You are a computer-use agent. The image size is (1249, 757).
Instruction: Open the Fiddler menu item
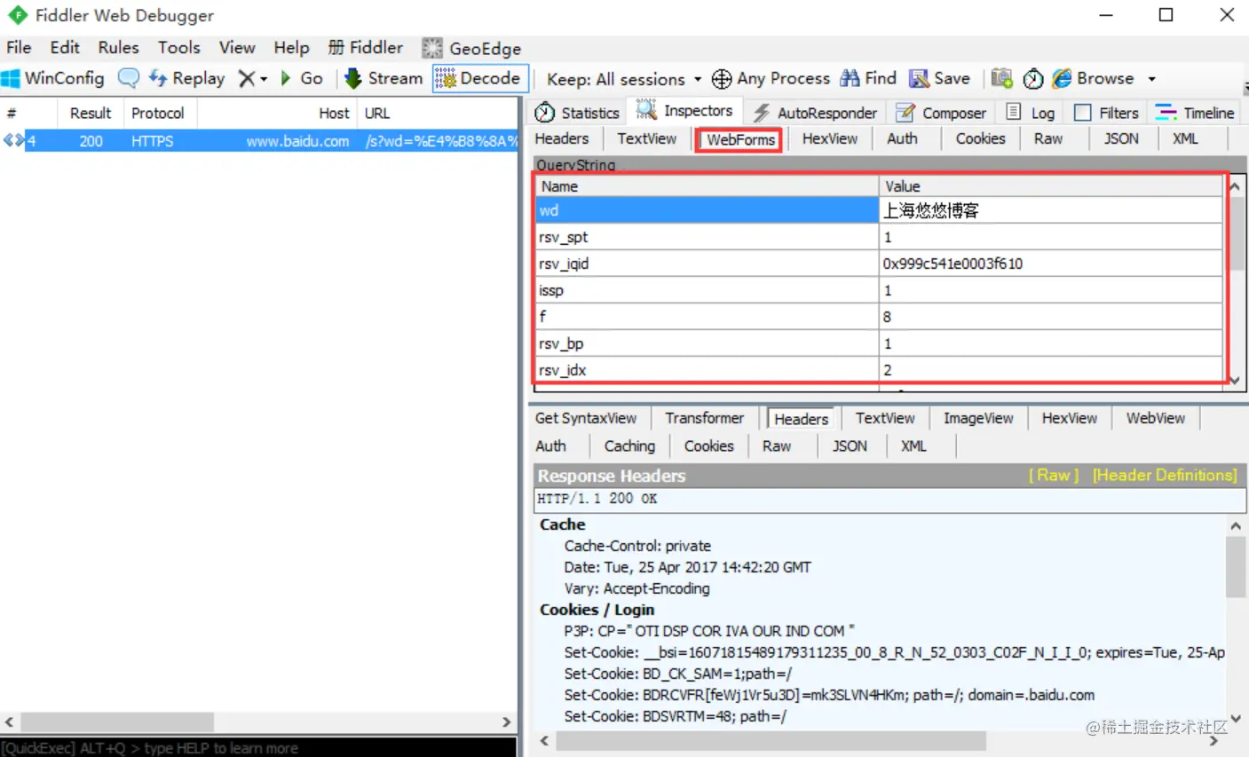pos(365,48)
